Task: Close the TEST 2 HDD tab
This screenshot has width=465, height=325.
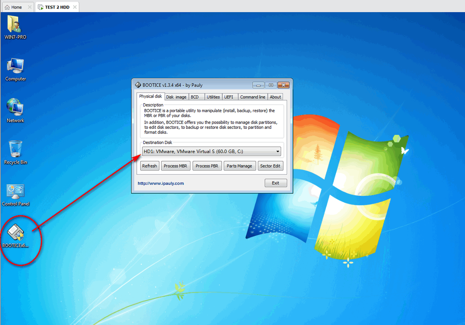Action: 75,7
